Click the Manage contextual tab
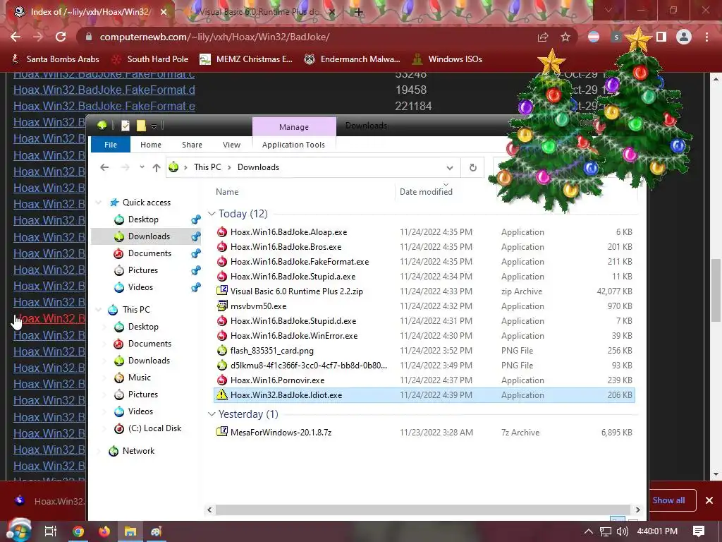The image size is (722, 542). tap(294, 127)
